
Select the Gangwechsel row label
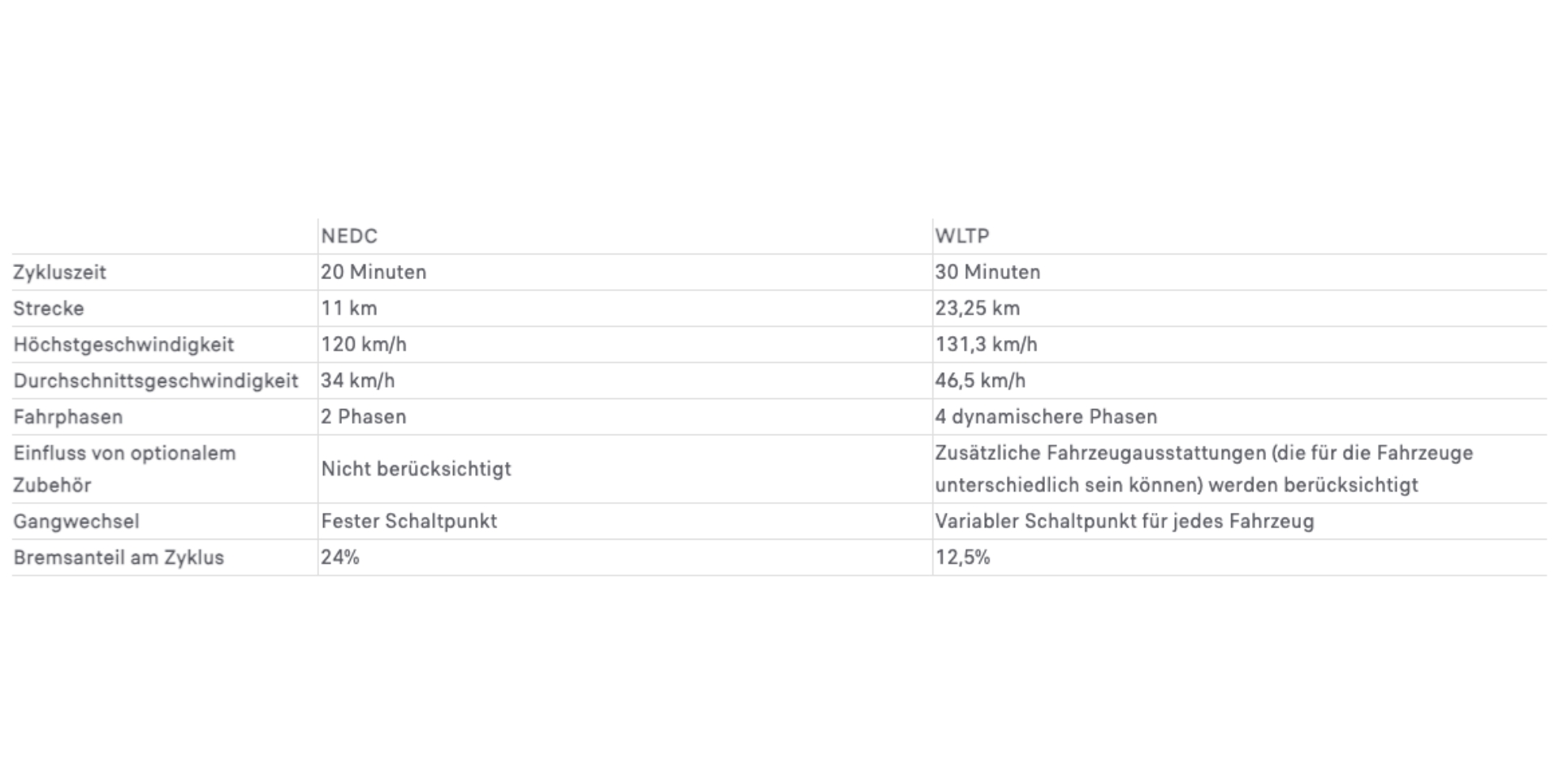tap(76, 522)
